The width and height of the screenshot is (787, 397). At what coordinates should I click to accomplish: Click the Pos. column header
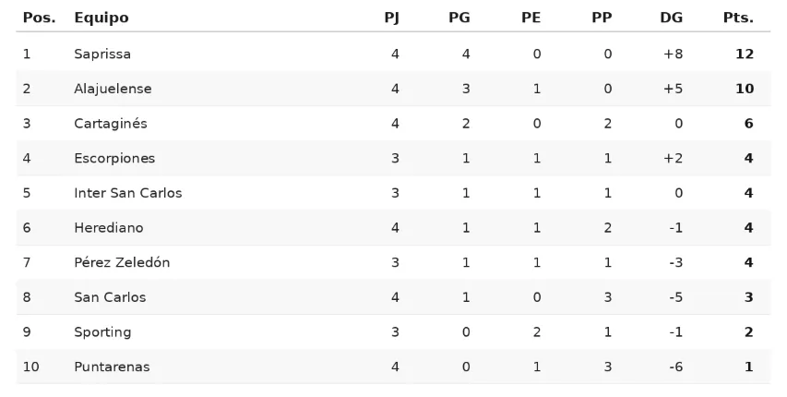point(39,18)
